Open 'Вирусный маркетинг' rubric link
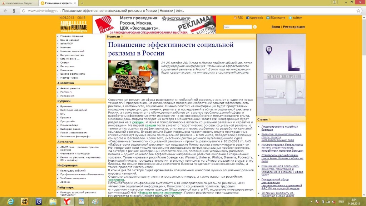 pos(74,110)
